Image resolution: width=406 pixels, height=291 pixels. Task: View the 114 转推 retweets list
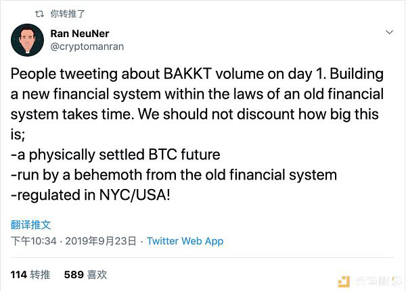coord(30,275)
